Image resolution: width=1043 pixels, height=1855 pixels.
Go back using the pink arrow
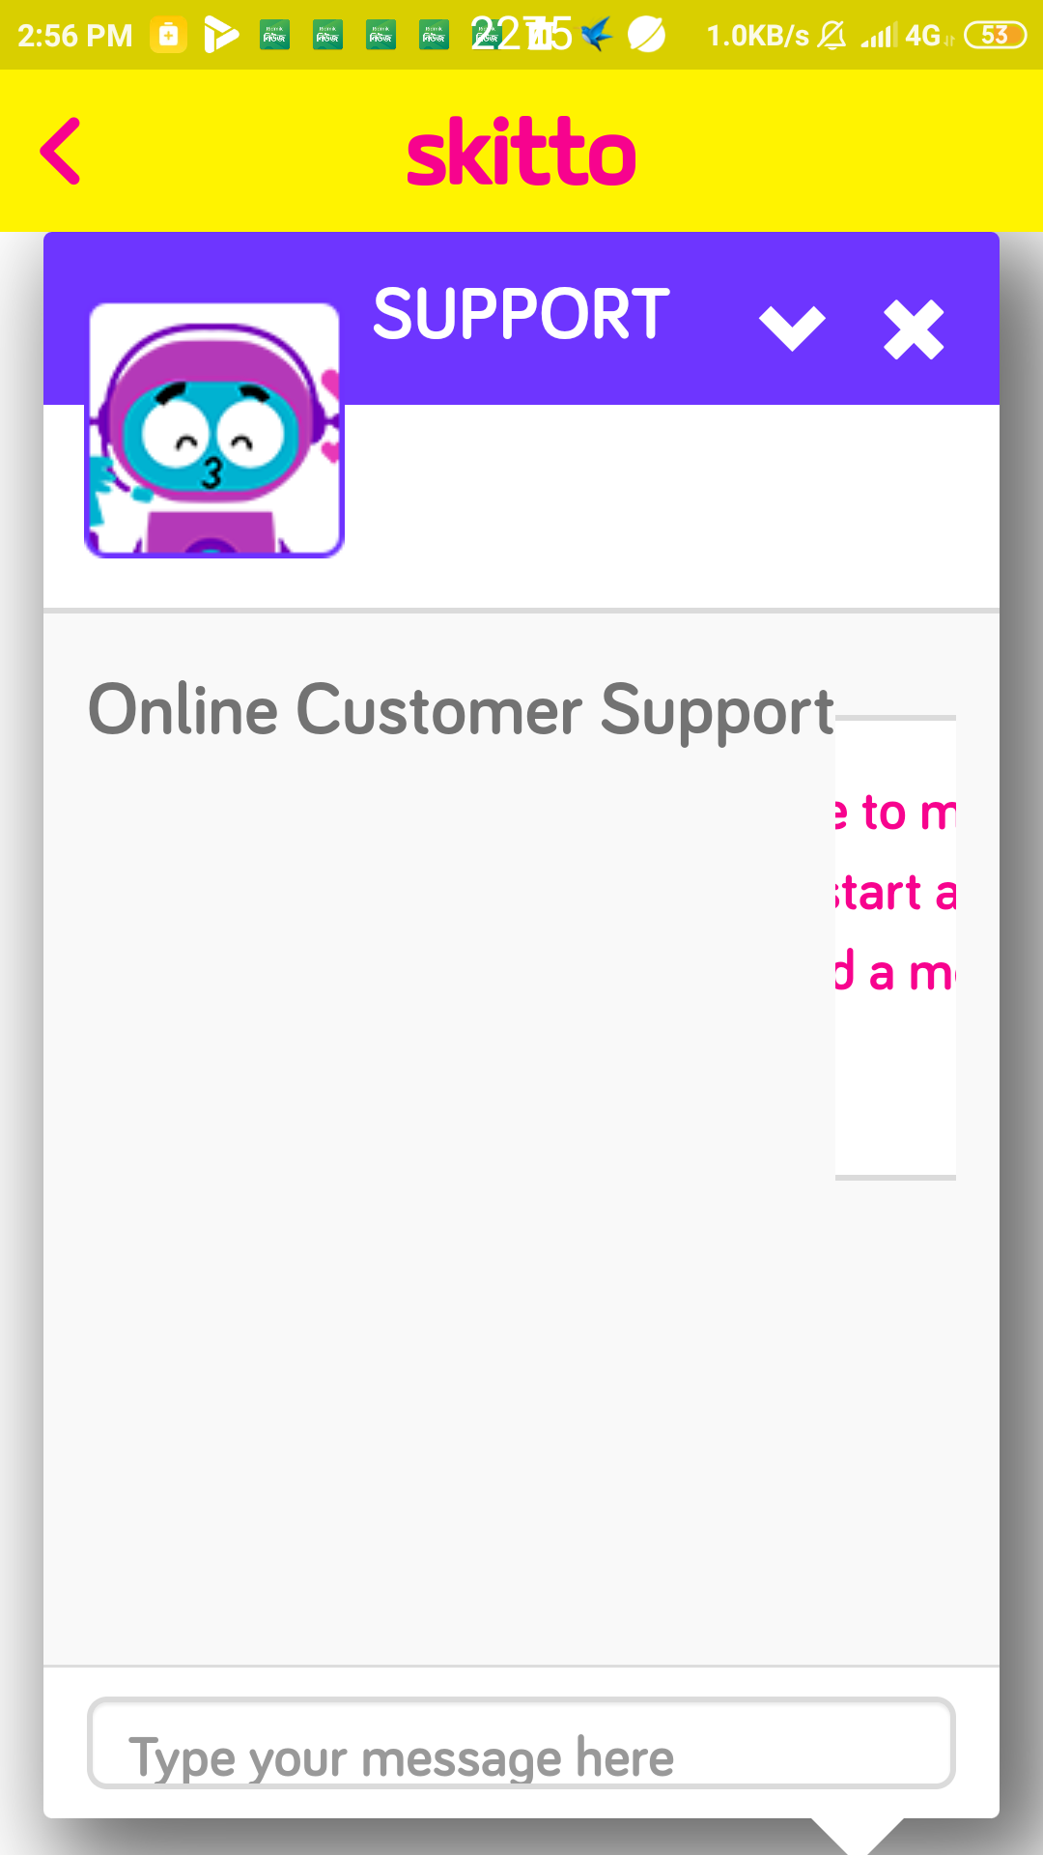pyautogui.click(x=60, y=151)
